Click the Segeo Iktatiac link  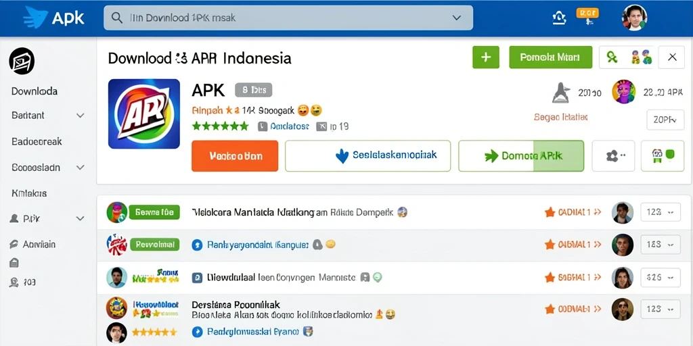tap(560, 117)
